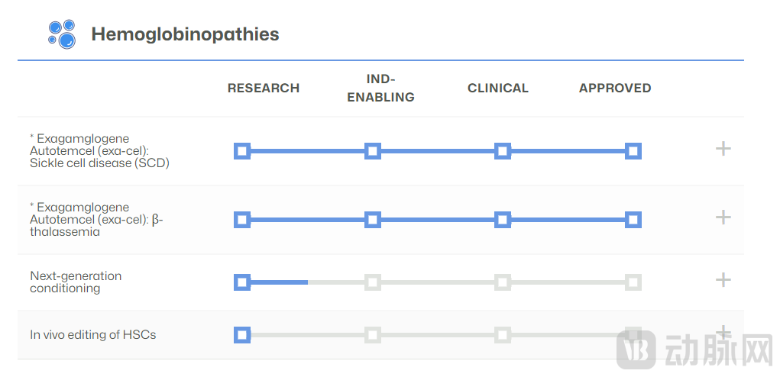Expand the exa-cel β-thalassemia row

coord(723,217)
